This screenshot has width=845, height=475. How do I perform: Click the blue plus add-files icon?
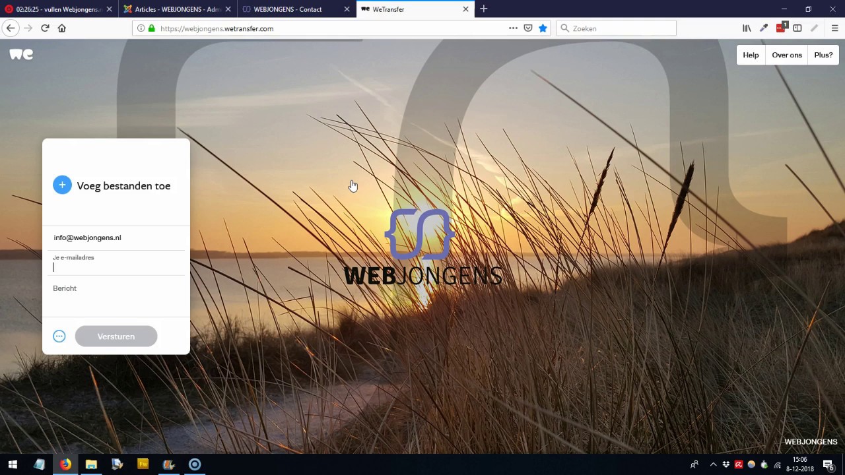pos(62,185)
